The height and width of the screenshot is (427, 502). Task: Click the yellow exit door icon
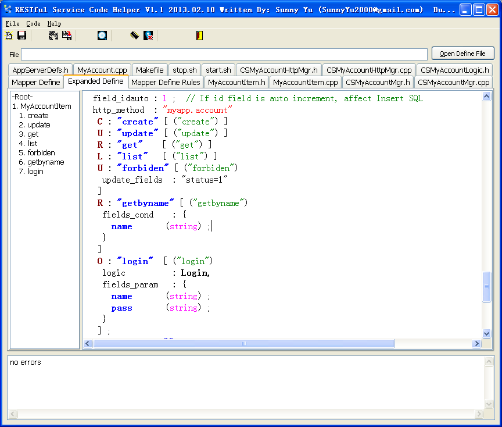click(x=199, y=35)
